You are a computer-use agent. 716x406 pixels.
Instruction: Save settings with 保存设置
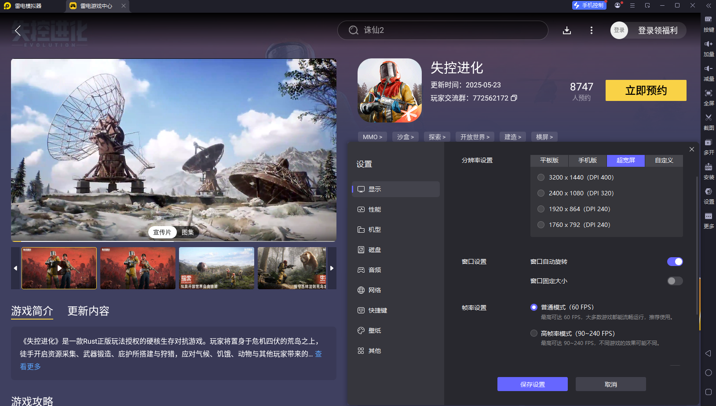click(x=532, y=384)
